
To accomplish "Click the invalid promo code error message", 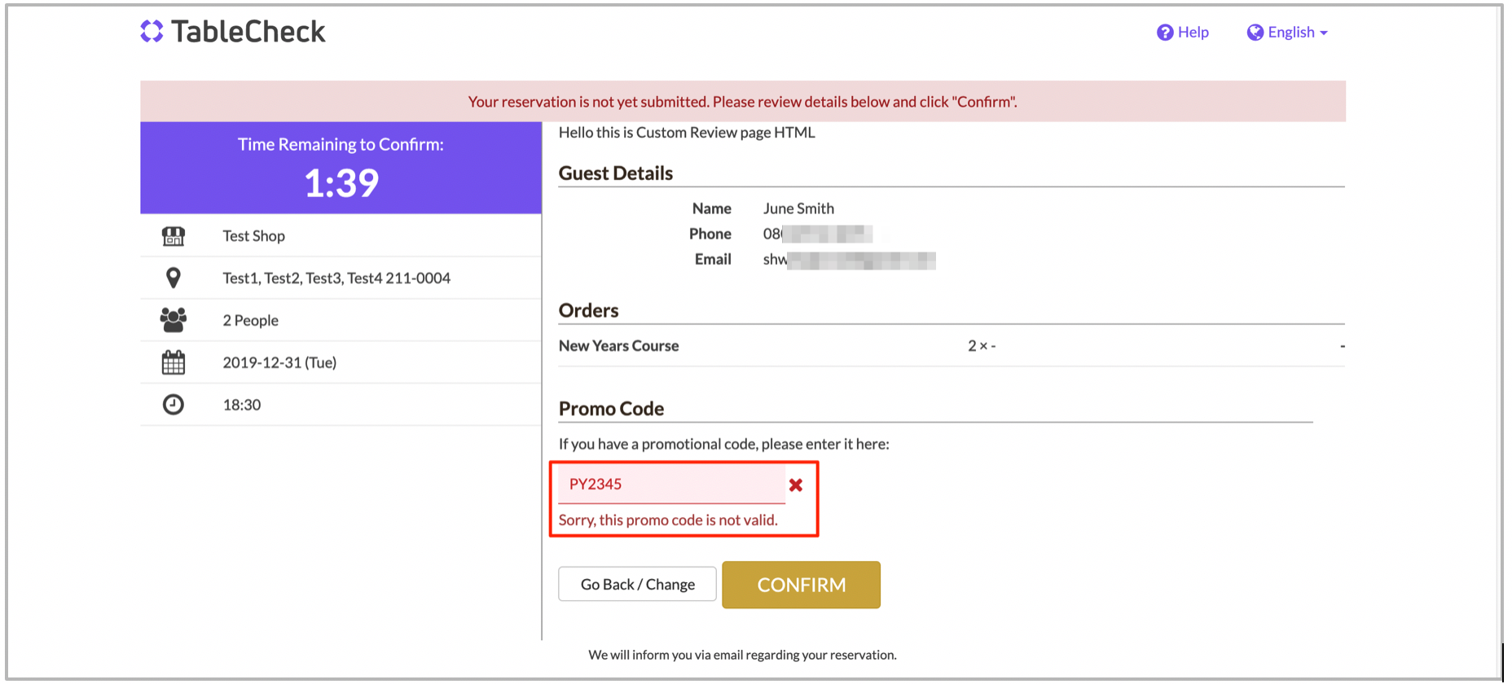I will click(668, 520).
